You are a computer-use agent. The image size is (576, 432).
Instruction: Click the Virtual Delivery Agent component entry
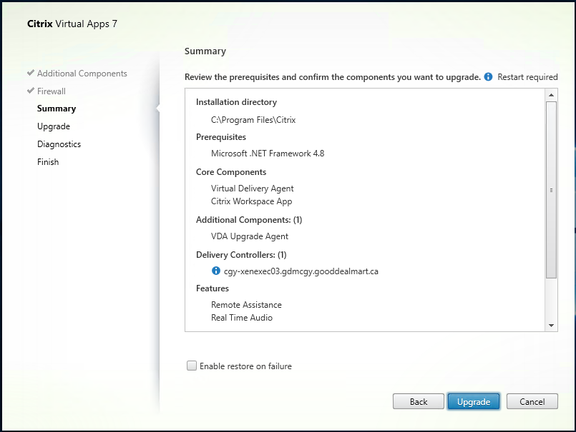coord(252,189)
